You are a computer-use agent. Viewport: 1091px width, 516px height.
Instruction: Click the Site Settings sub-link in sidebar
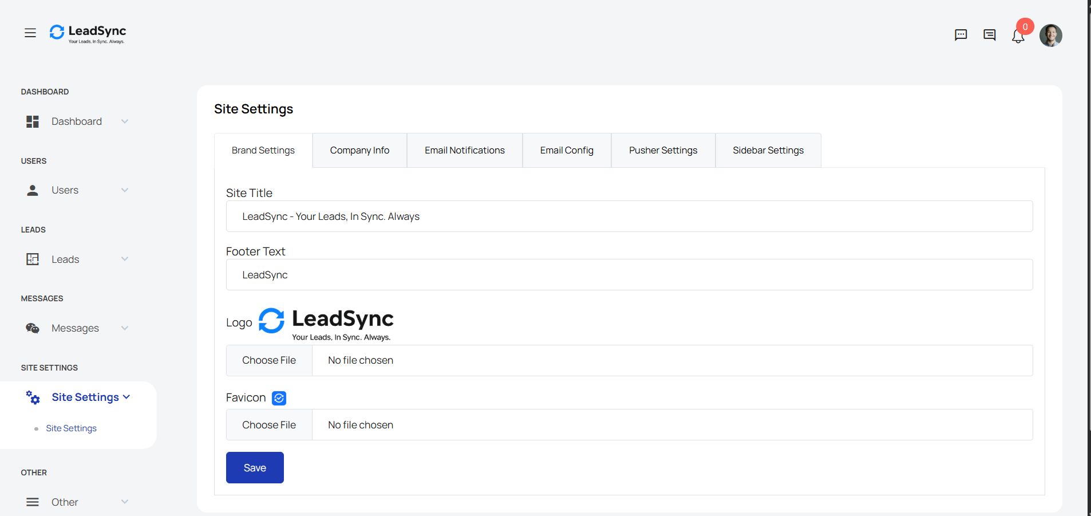(71, 428)
